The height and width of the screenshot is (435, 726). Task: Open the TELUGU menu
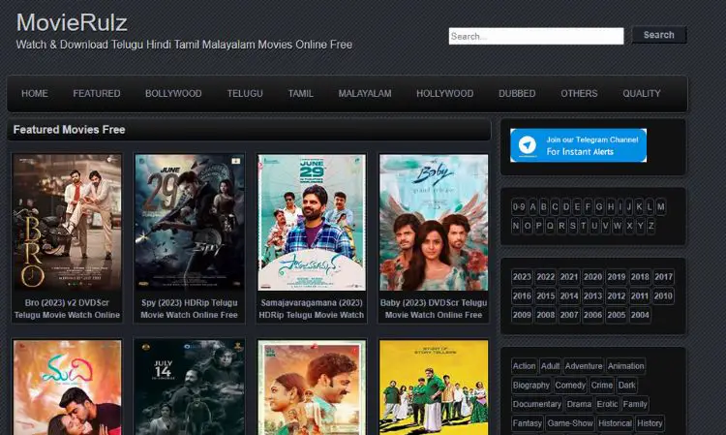click(245, 94)
